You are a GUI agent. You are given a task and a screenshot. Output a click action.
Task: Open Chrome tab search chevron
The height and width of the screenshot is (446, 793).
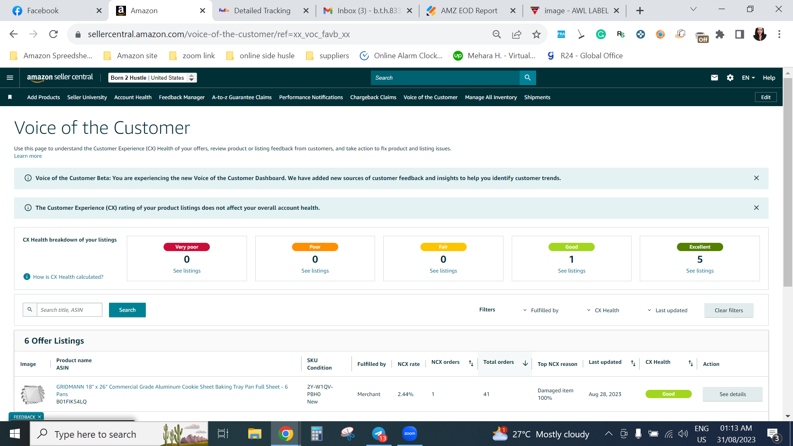(x=693, y=9)
